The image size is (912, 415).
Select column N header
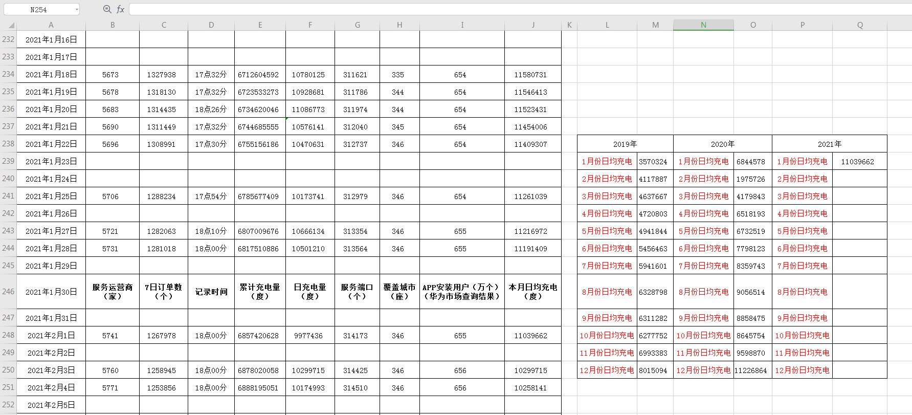point(703,25)
